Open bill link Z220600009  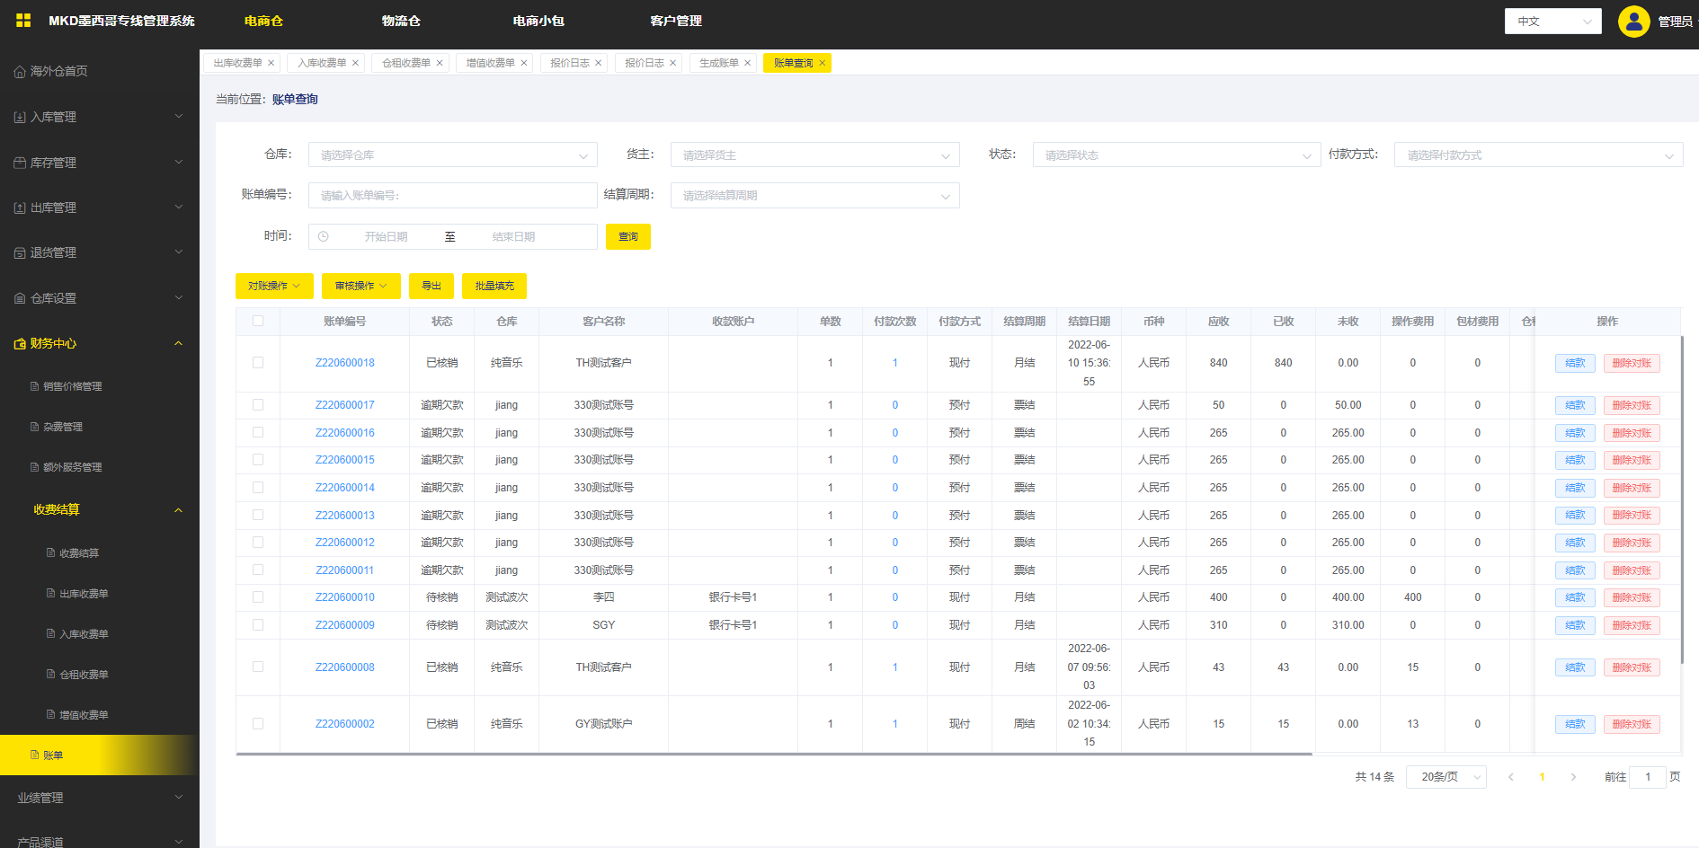(344, 625)
